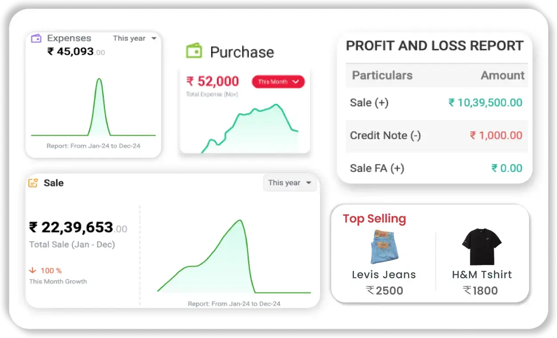This screenshot has height=338, width=557.
Task: Open the ₹ 10,39,500.00 sale amount
Action: tap(485, 103)
